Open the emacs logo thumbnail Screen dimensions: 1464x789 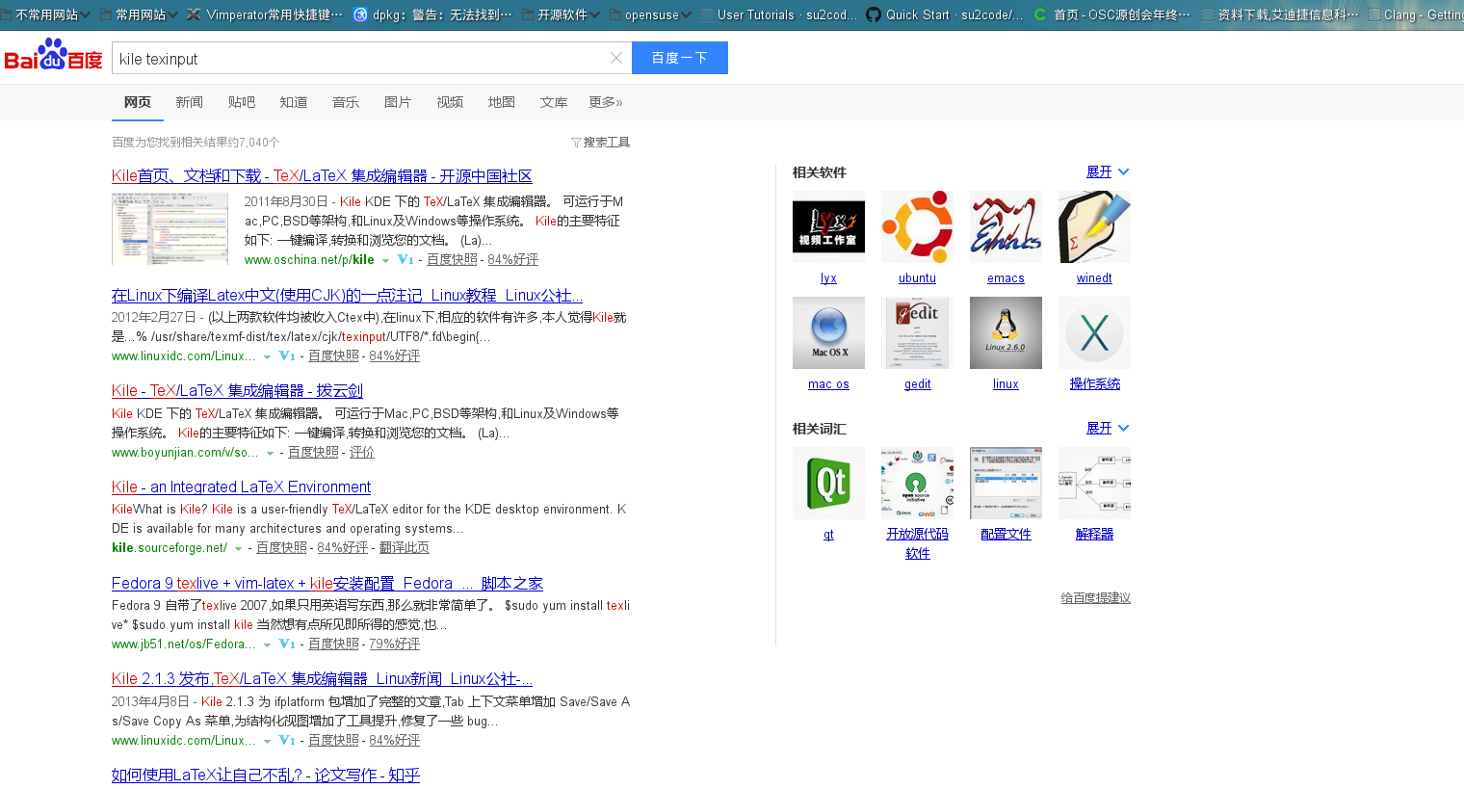click(x=1006, y=226)
